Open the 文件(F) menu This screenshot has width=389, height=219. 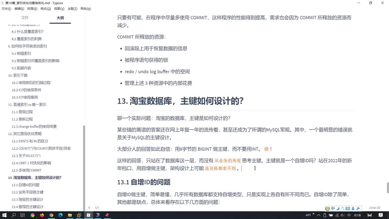click(6, 9)
